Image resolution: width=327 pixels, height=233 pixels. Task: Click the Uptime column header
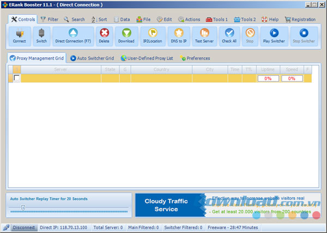(268, 69)
